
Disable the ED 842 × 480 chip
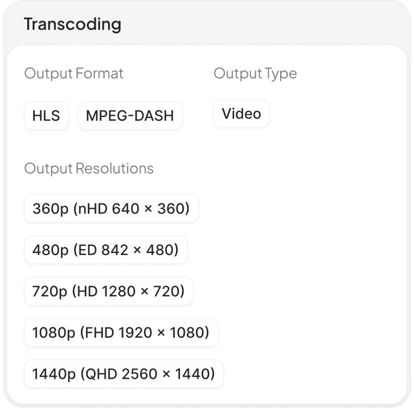(105, 250)
